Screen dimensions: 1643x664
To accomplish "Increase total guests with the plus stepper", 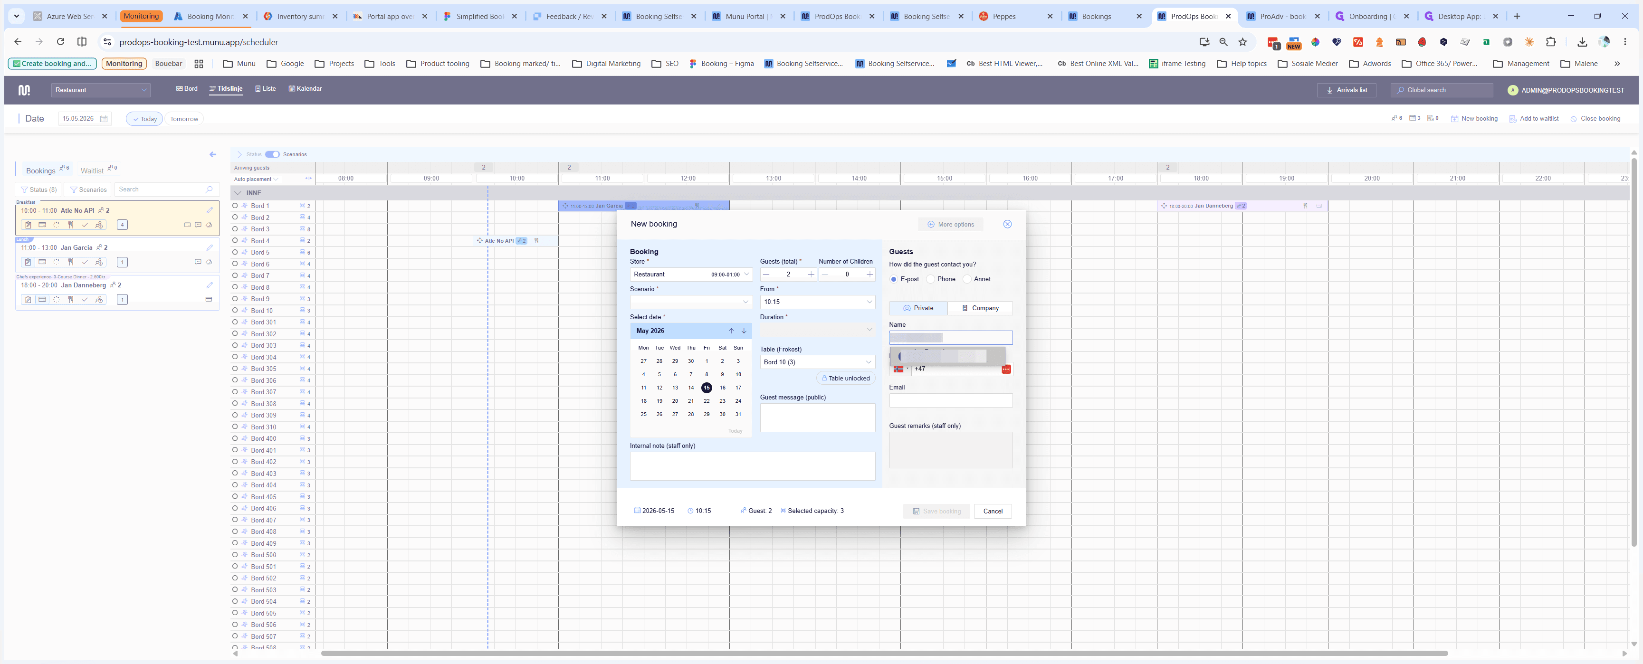I will tap(811, 274).
